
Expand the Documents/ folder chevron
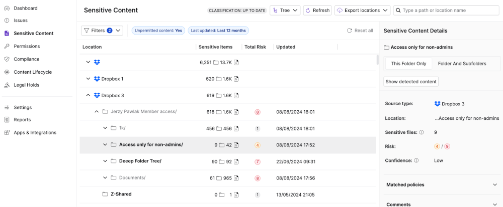[105, 177]
